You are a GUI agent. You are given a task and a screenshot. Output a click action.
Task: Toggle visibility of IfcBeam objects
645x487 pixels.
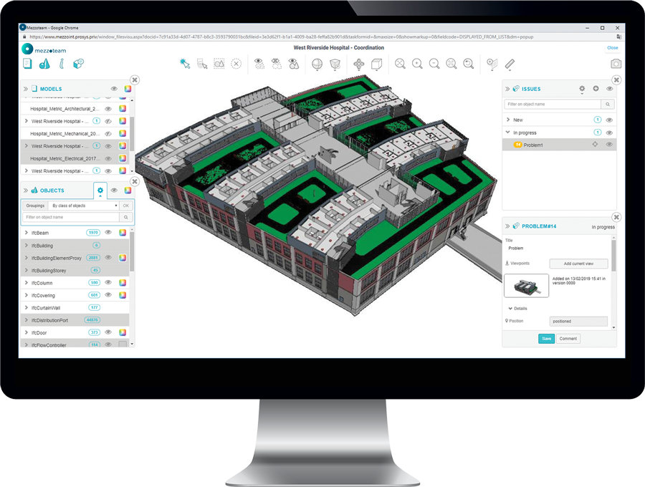tap(109, 233)
